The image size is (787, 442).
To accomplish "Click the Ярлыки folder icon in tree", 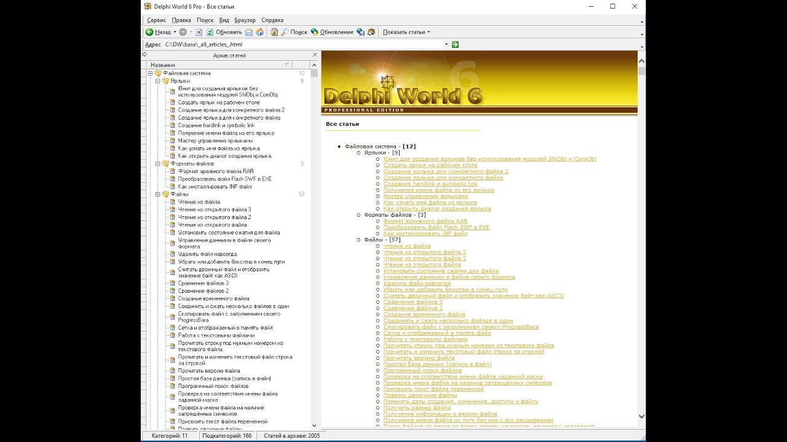I will pos(165,80).
